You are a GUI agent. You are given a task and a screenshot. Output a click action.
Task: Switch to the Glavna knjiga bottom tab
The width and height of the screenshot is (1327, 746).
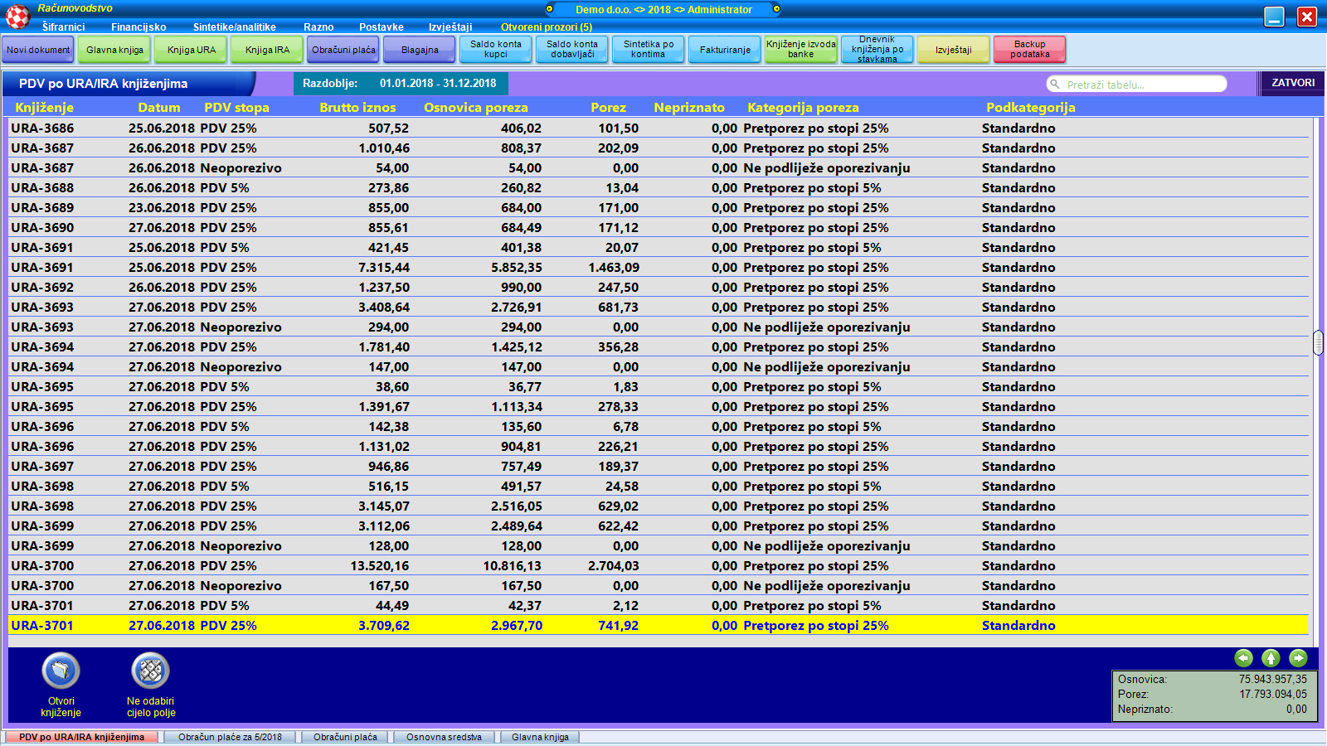[x=540, y=737]
